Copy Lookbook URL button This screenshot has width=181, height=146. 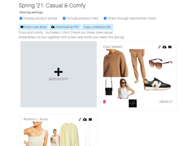pyautogui.click(x=97, y=27)
